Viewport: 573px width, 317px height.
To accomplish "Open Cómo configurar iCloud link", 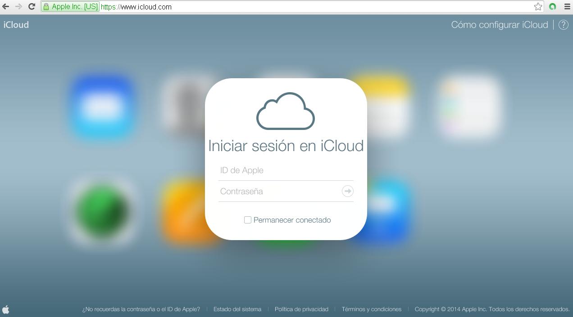I will click(499, 25).
